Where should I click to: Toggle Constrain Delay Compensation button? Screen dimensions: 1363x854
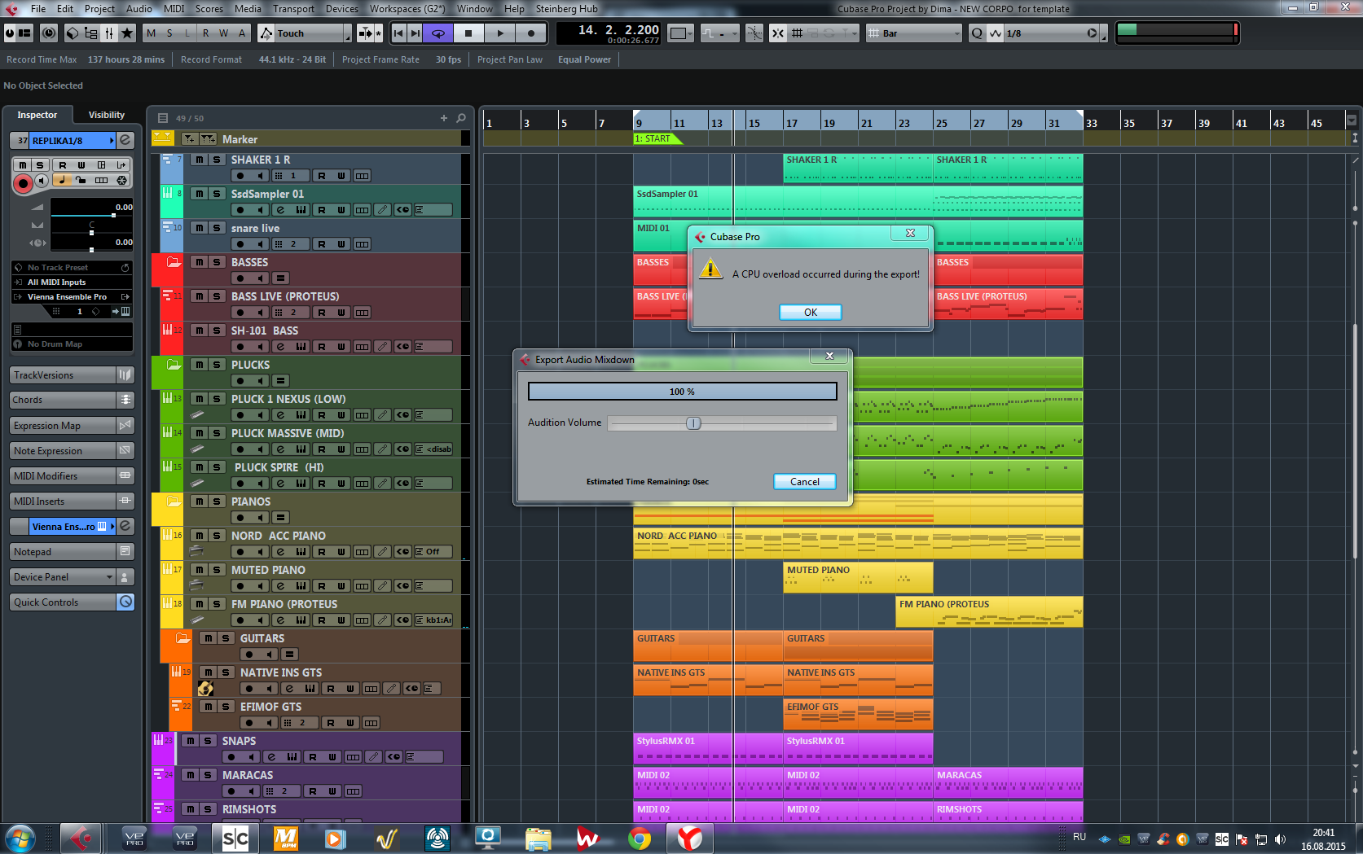[x=49, y=33]
